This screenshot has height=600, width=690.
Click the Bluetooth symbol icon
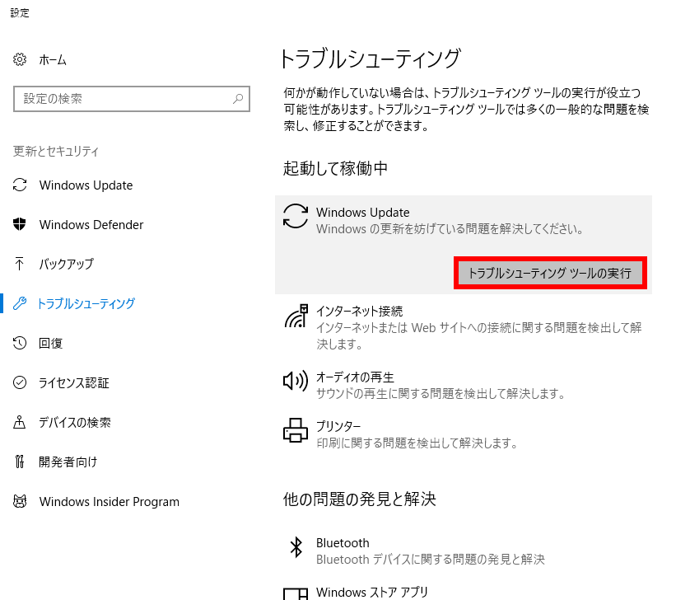pos(296,547)
